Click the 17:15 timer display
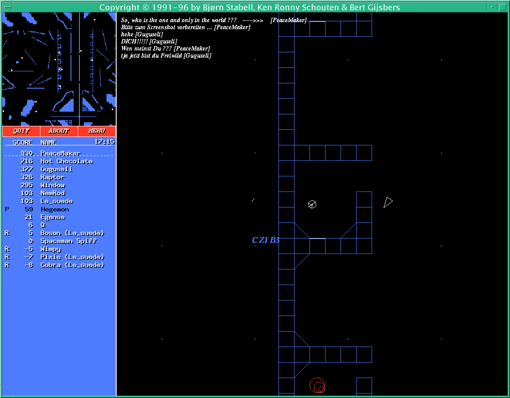This screenshot has width=510, height=398. pyautogui.click(x=104, y=142)
